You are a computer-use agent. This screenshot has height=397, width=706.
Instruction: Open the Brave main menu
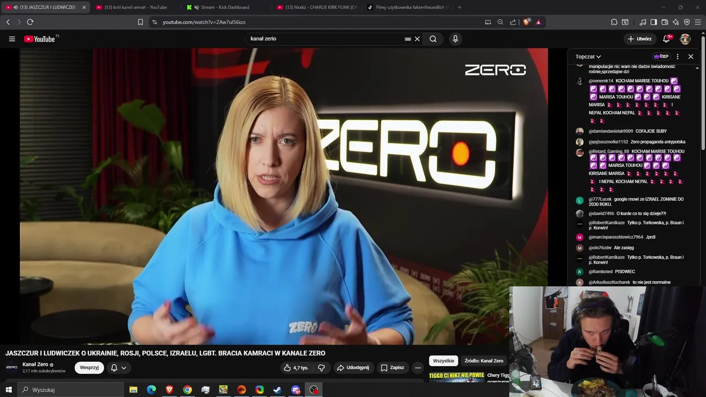(698, 22)
